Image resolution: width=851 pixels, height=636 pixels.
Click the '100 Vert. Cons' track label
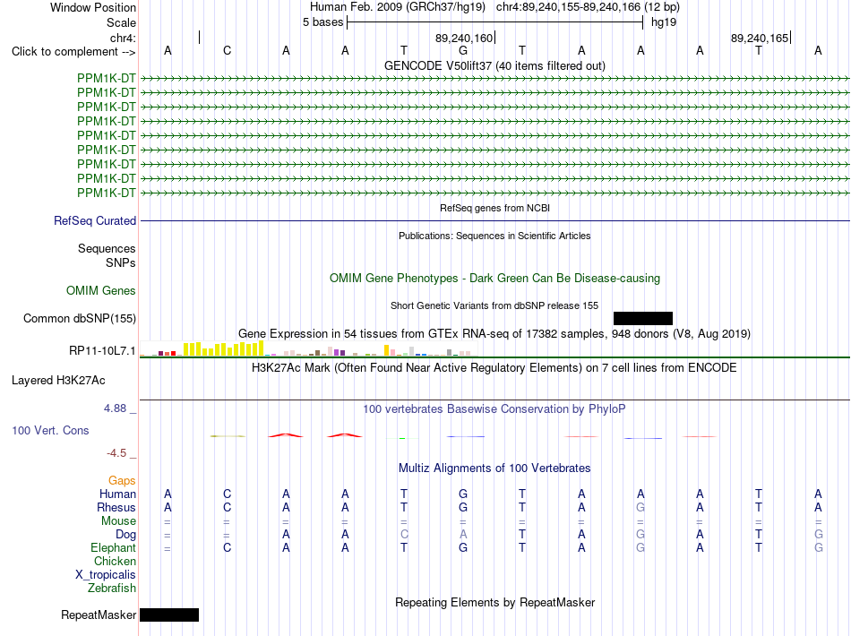coord(50,430)
